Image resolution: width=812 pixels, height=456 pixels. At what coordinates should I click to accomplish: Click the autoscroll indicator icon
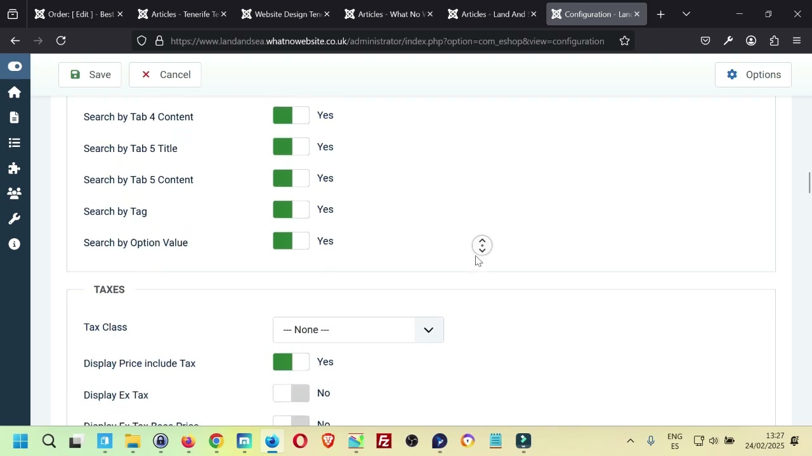click(482, 246)
